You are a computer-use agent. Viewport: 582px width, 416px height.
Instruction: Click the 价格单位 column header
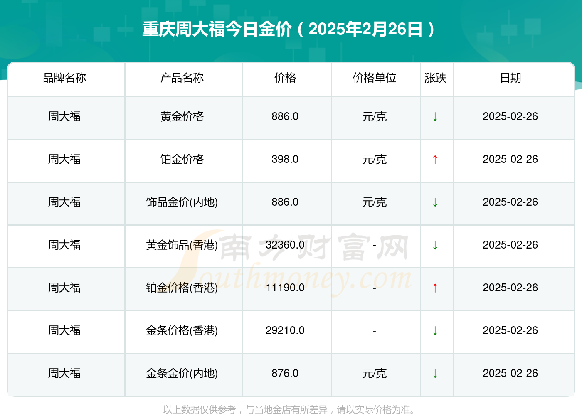point(375,78)
